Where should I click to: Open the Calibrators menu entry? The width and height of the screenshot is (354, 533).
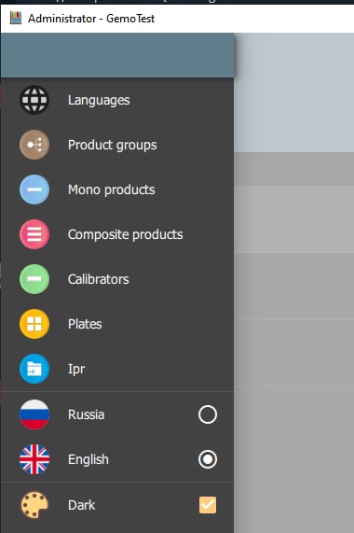coord(117,279)
